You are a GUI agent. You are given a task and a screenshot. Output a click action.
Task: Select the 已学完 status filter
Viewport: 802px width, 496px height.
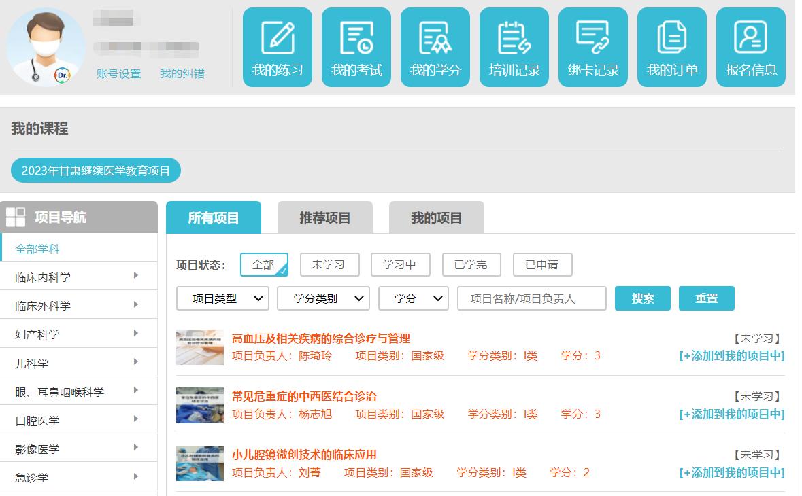(x=471, y=265)
